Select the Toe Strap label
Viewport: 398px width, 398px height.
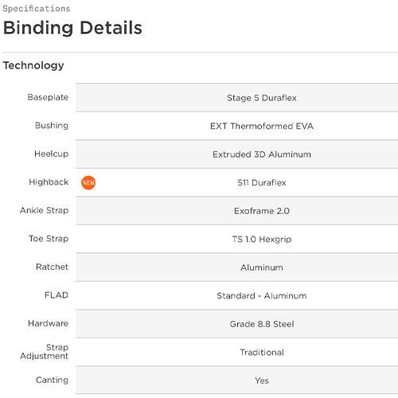(x=49, y=239)
